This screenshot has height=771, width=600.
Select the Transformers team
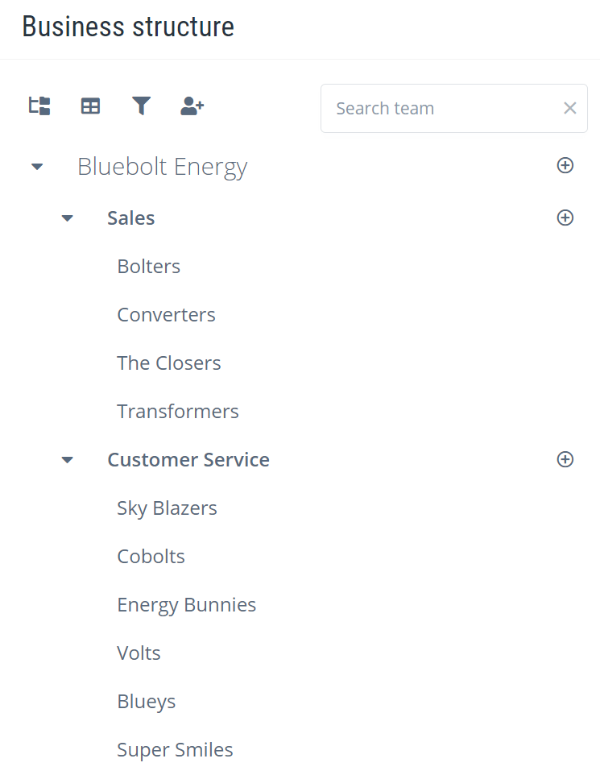(178, 412)
